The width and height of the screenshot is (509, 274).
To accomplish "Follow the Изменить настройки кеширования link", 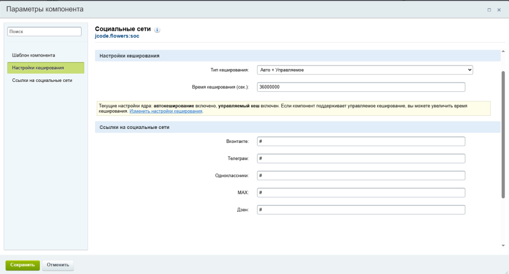I will (166, 111).
